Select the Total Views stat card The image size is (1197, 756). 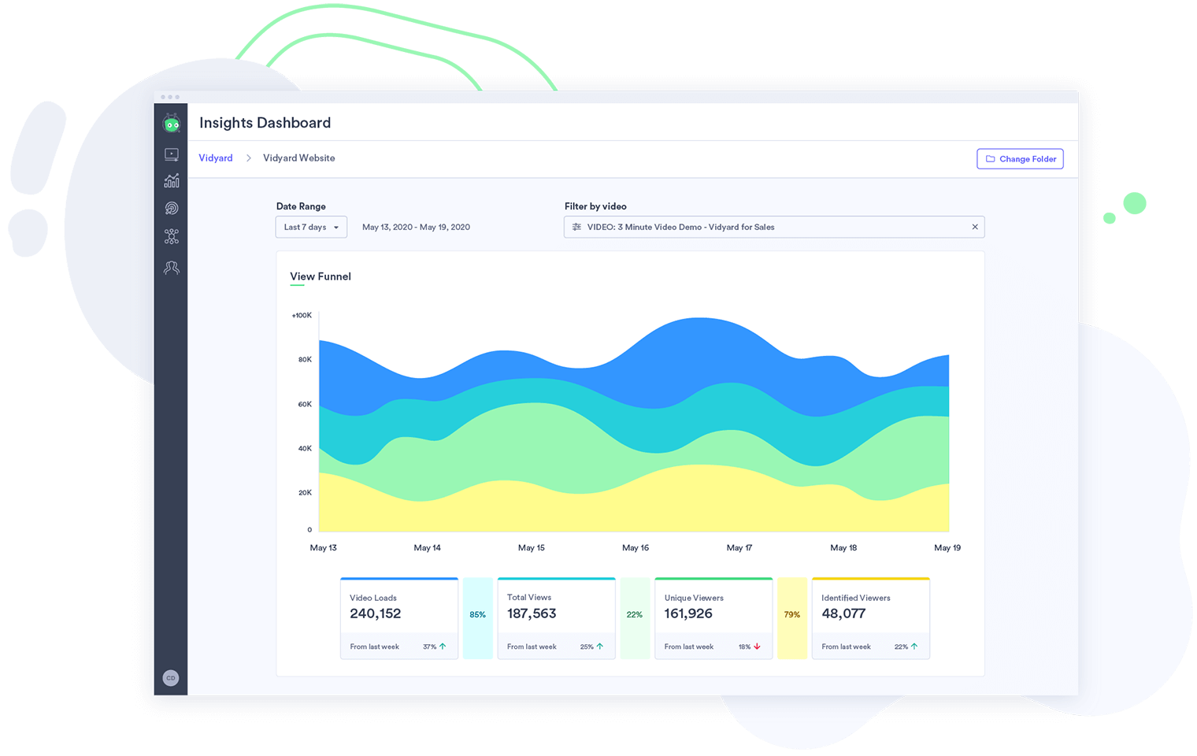(x=556, y=618)
